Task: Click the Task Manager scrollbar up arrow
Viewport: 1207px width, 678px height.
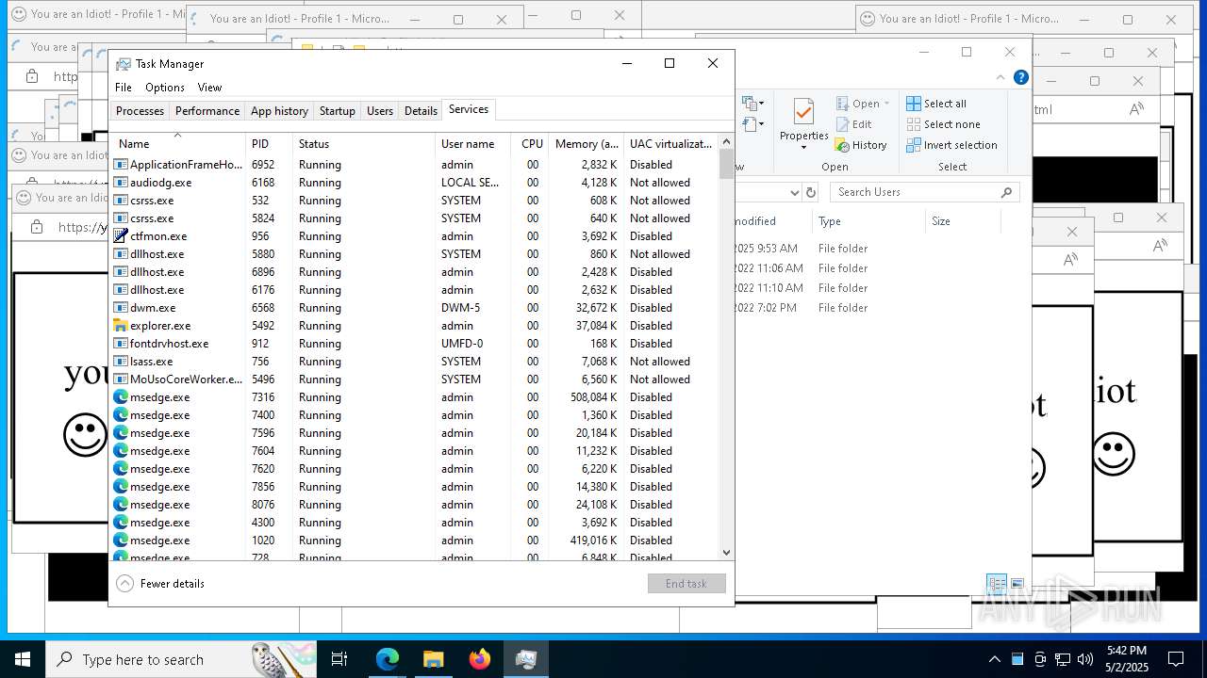Action: pyautogui.click(x=726, y=142)
